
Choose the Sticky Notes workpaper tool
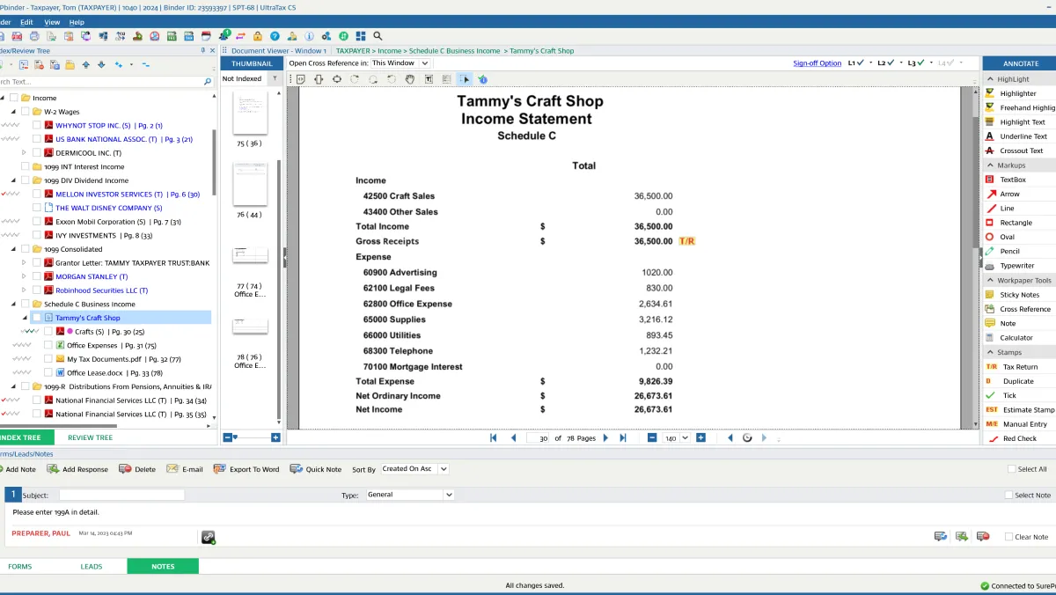(x=1019, y=295)
